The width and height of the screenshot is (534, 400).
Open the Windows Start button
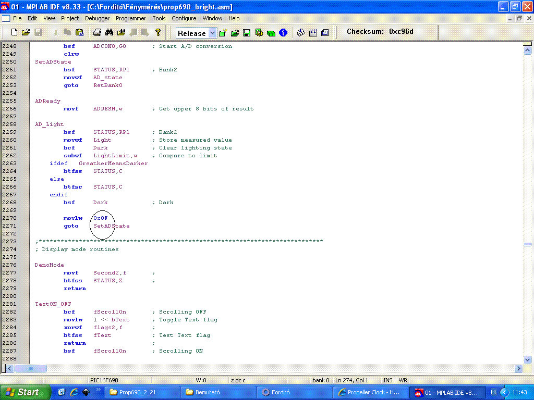25,392
